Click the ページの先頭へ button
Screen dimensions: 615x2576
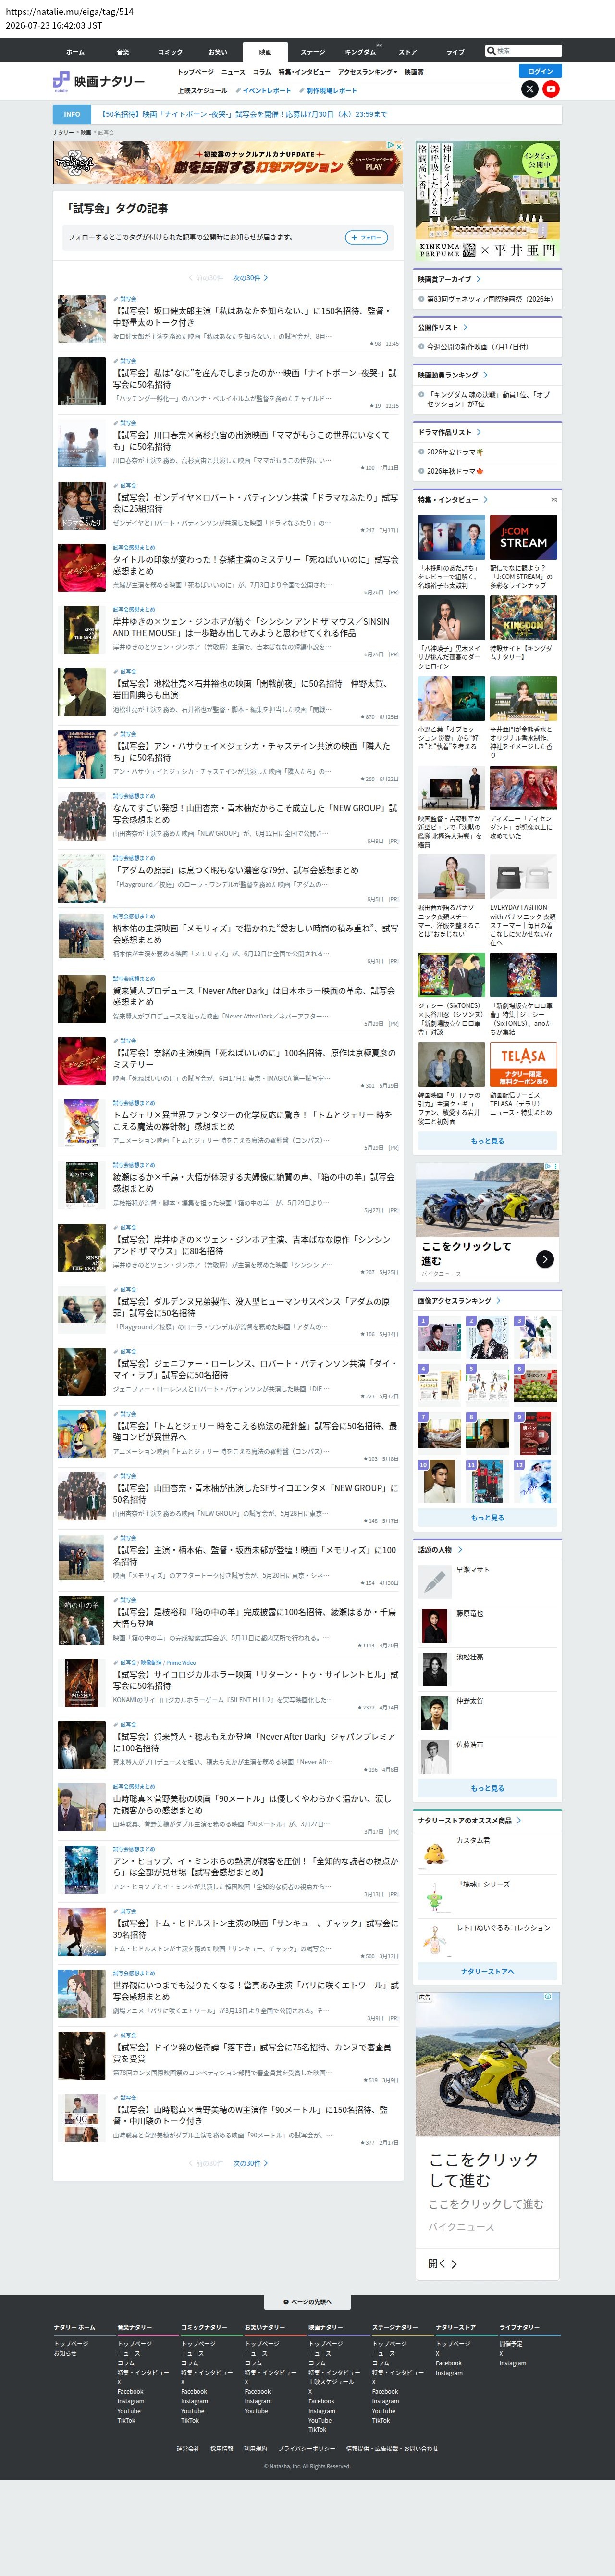pyautogui.click(x=307, y=2302)
